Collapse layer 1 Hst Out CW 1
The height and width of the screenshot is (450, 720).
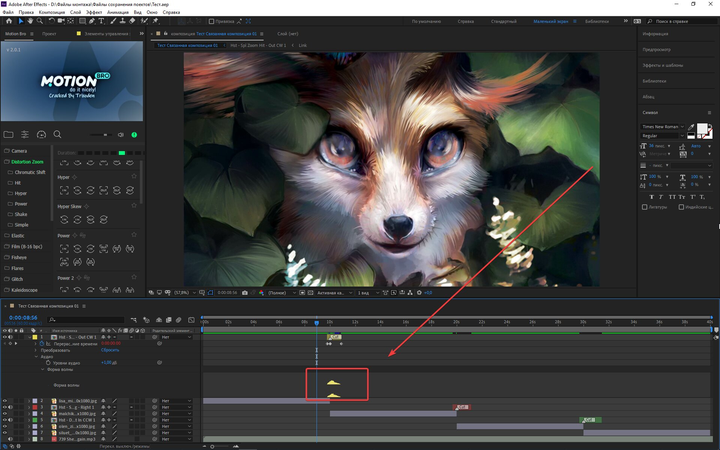(30, 337)
